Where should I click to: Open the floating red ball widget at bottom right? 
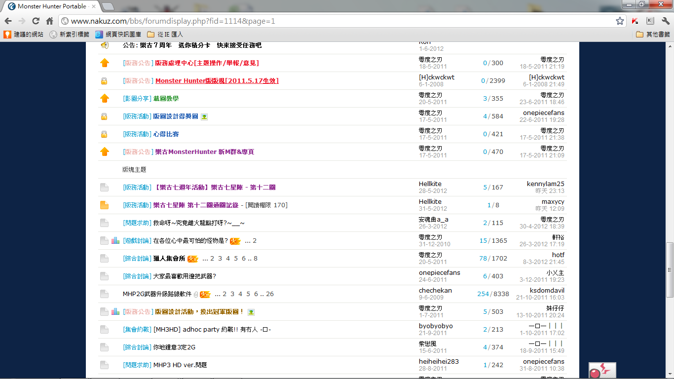click(601, 371)
